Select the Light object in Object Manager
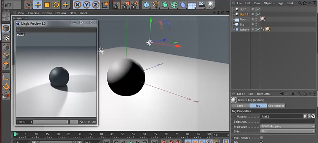This screenshot has height=143, width=318. coord(243,9)
